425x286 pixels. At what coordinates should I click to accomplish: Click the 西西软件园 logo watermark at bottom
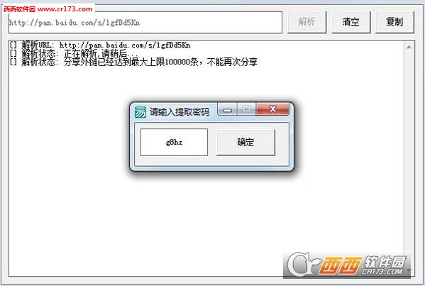(x=347, y=265)
